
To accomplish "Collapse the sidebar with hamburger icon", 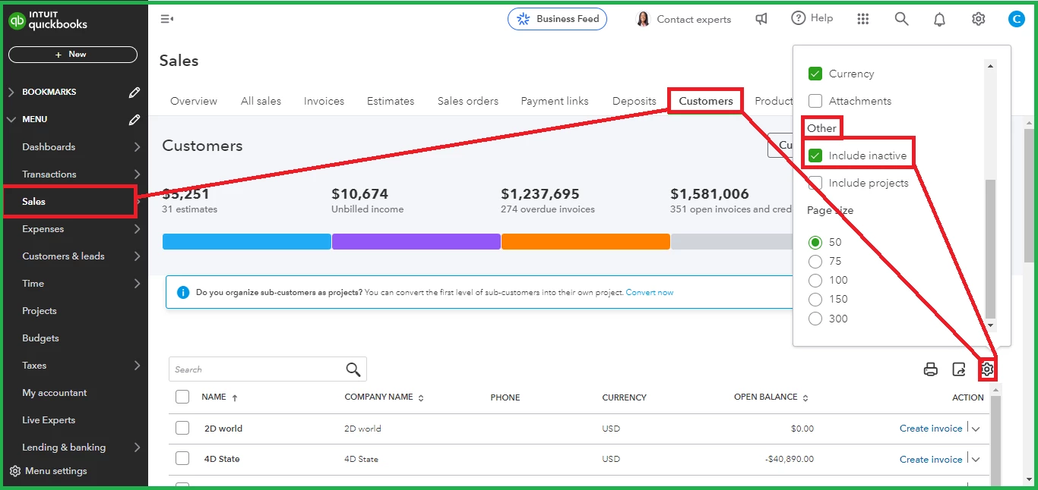I will 167,19.
